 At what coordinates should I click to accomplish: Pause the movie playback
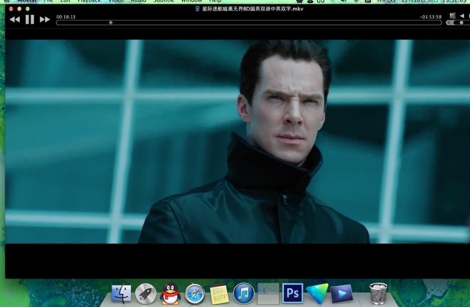pos(30,19)
